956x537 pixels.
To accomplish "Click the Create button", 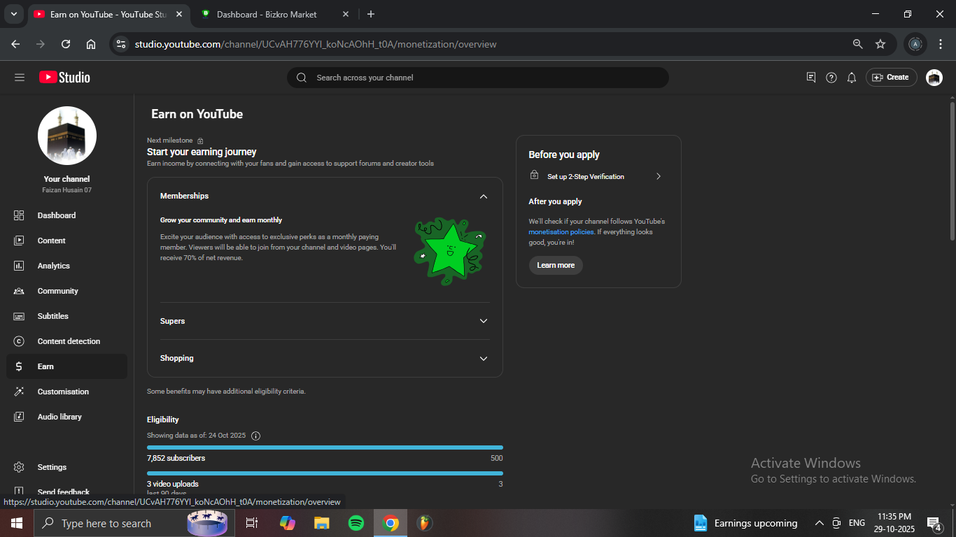I will [x=890, y=78].
